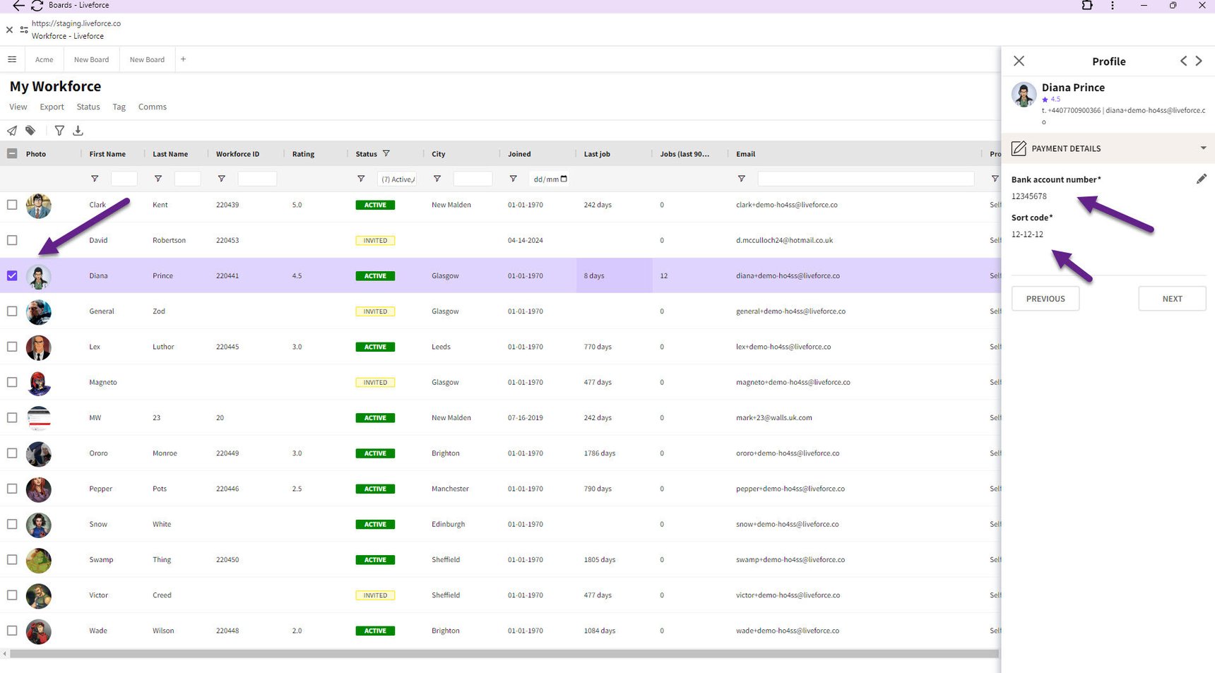Go to next profile with right chevron
Viewport: 1215px width, 673px height.
(1199, 61)
